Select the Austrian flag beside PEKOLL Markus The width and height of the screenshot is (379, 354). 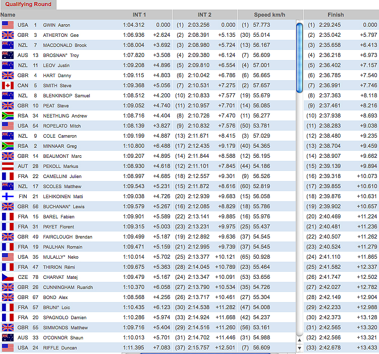8,166
